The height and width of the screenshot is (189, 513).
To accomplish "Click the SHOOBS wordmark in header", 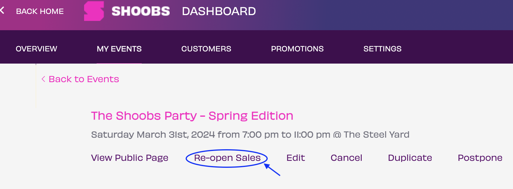I will 141,11.
